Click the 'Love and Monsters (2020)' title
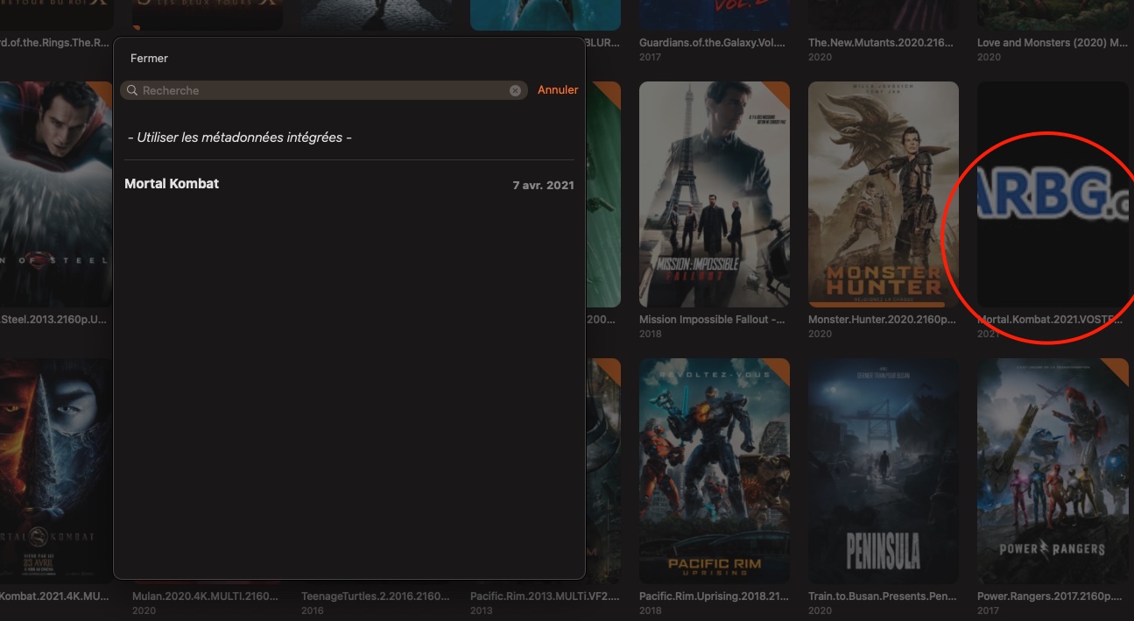 (1052, 42)
